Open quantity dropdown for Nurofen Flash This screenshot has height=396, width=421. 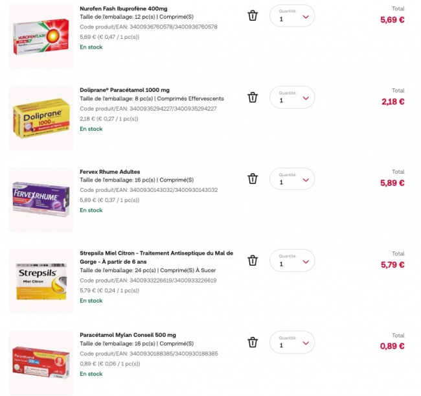coord(292,16)
